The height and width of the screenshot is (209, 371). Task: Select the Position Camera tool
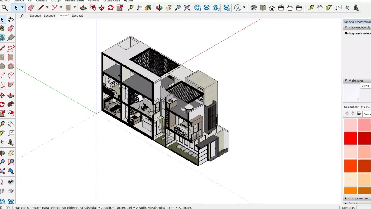click(2, 182)
